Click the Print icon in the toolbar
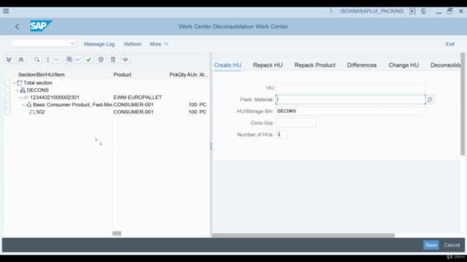467x262 pixels. coord(101,60)
